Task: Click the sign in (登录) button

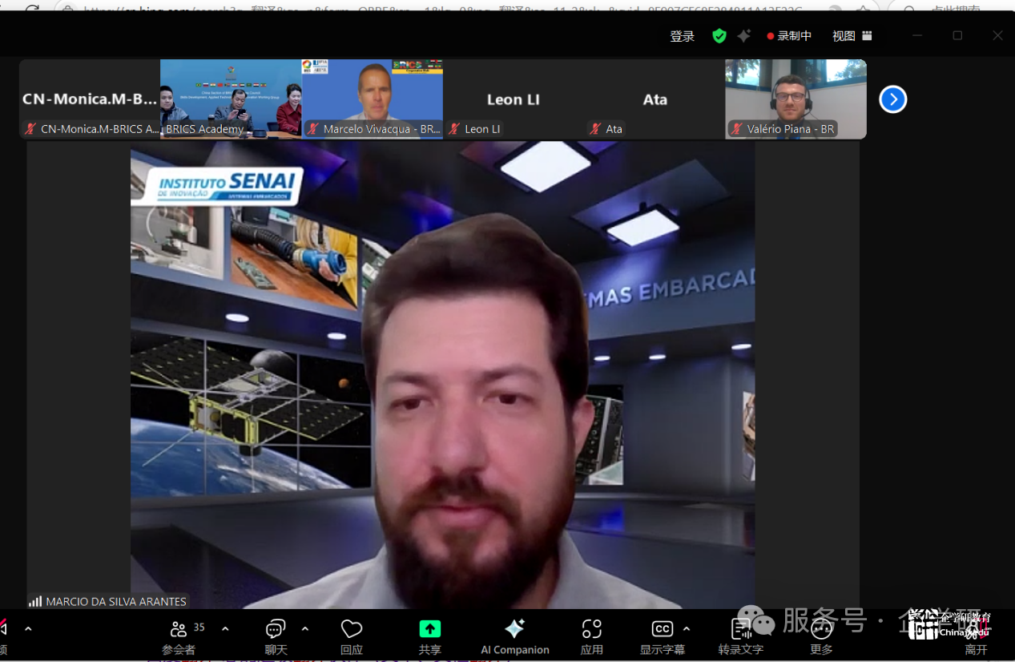Action: click(683, 36)
